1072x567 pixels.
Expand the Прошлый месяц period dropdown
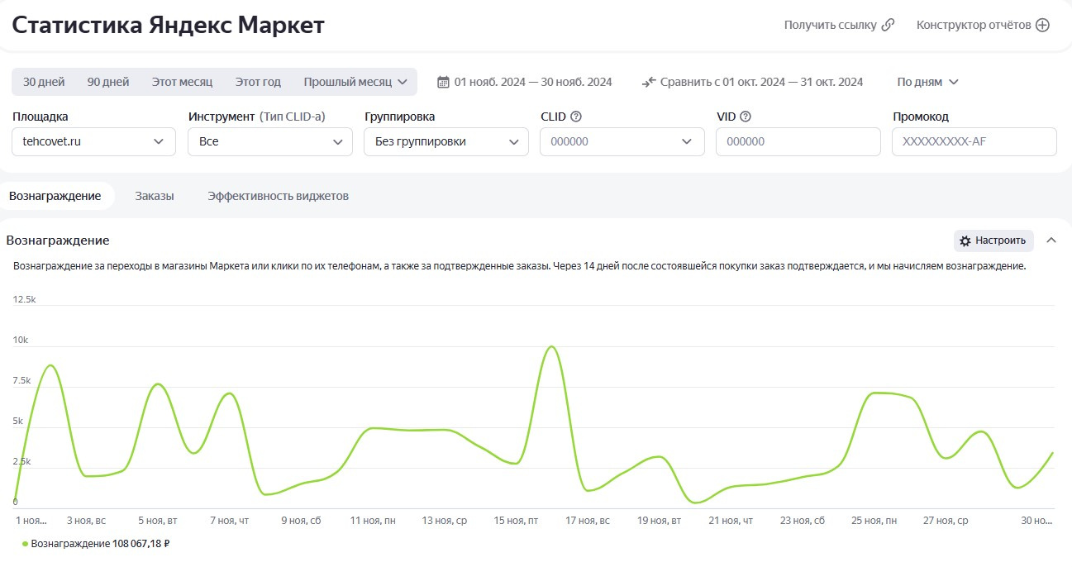[x=356, y=82]
